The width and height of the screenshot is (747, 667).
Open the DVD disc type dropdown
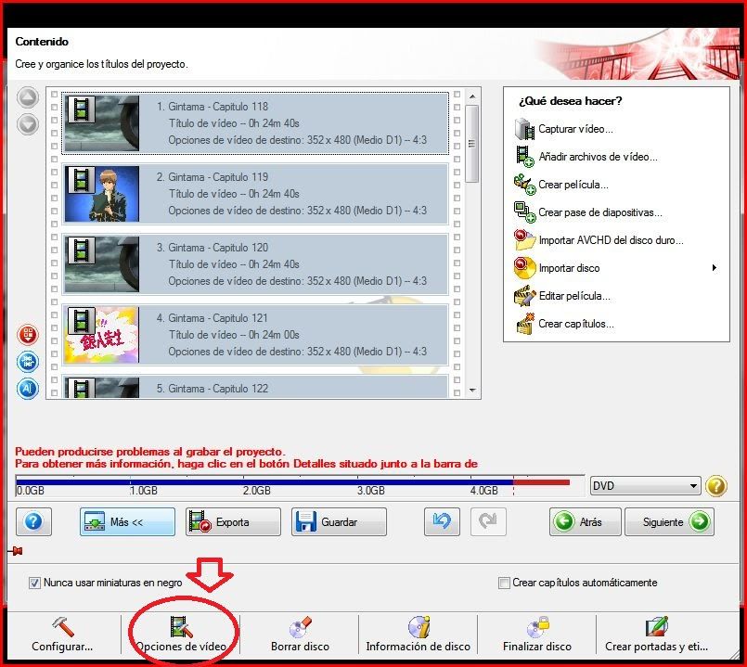646,486
